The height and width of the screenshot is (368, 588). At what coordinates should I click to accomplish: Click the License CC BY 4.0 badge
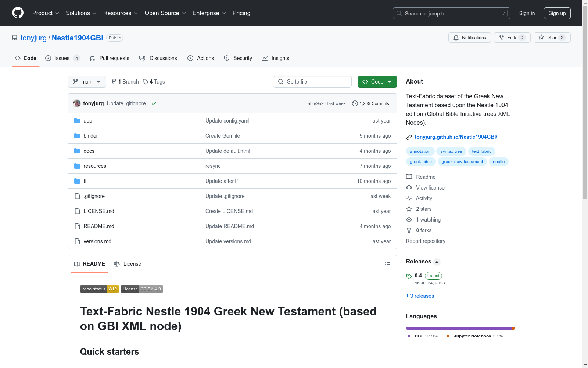[x=142, y=289]
